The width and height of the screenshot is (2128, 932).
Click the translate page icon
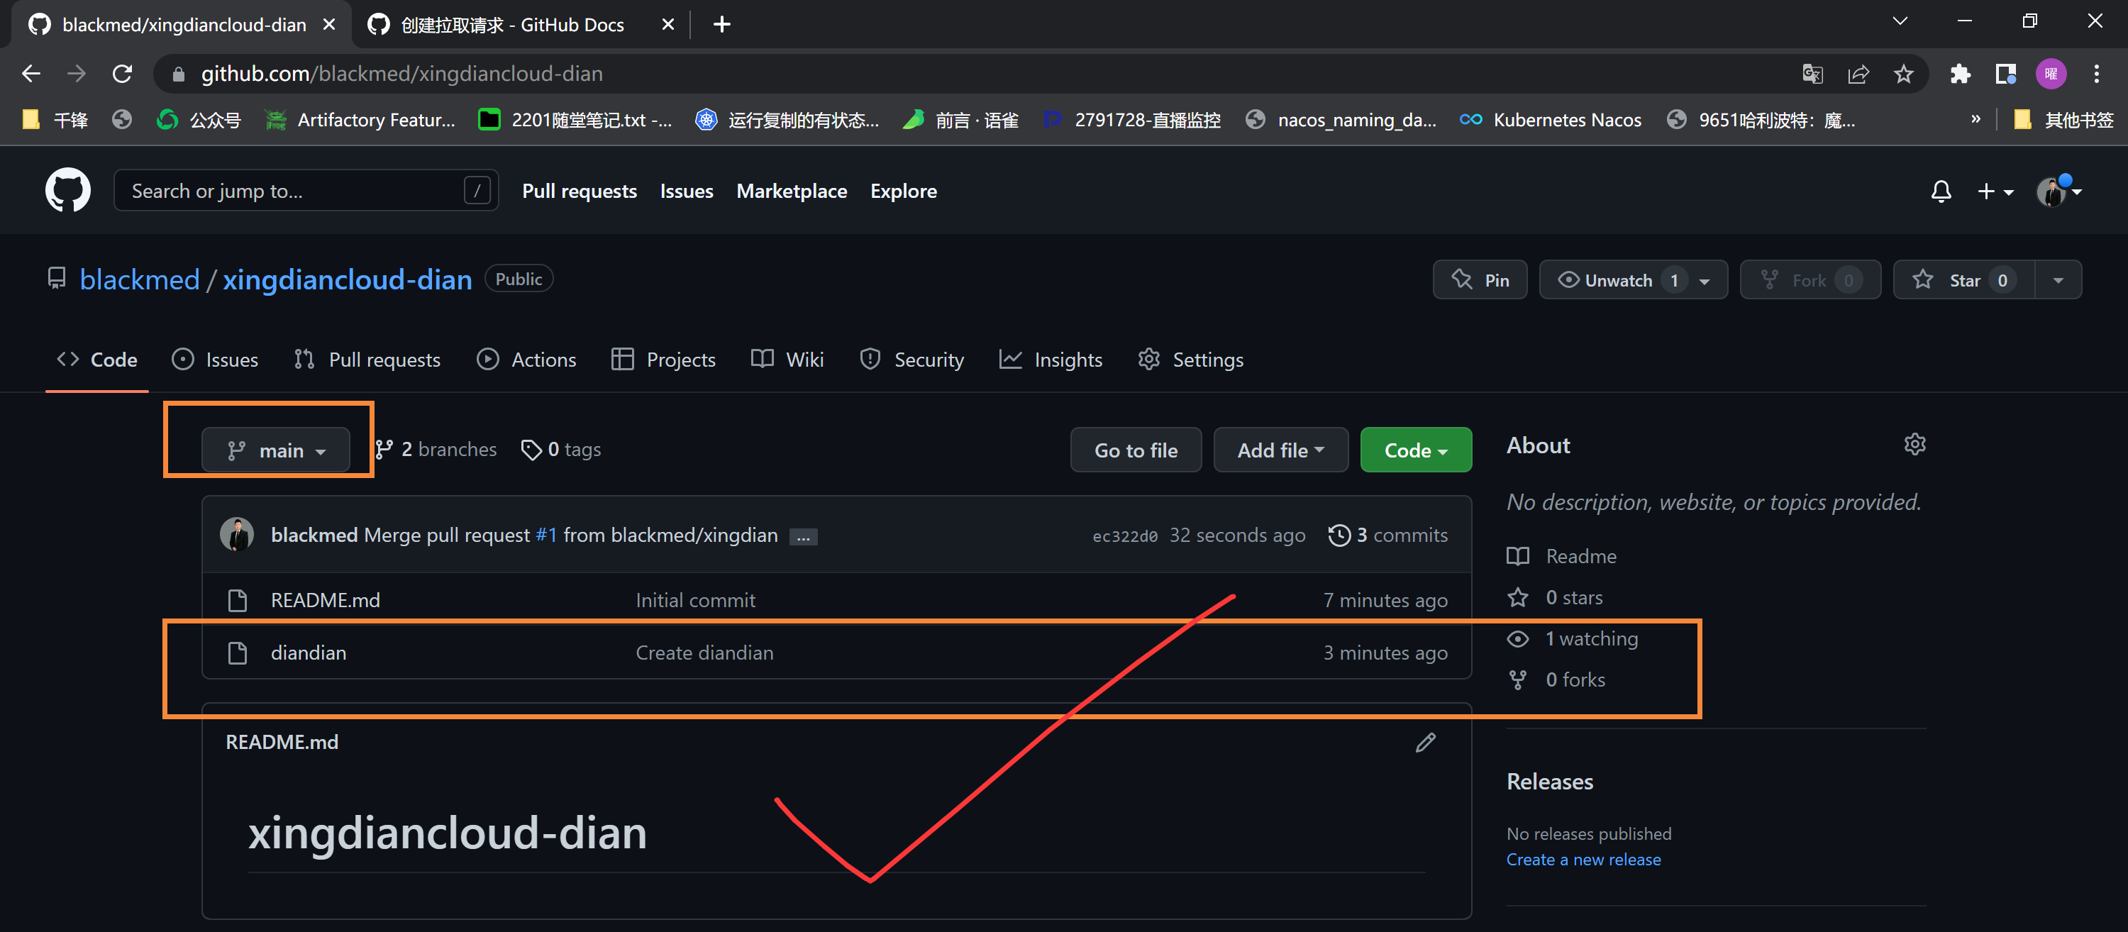click(x=1812, y=74)
